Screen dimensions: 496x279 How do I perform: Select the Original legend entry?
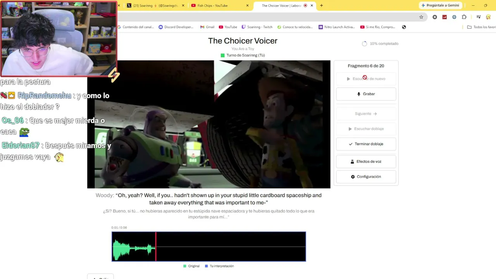(x=191, y=266)
